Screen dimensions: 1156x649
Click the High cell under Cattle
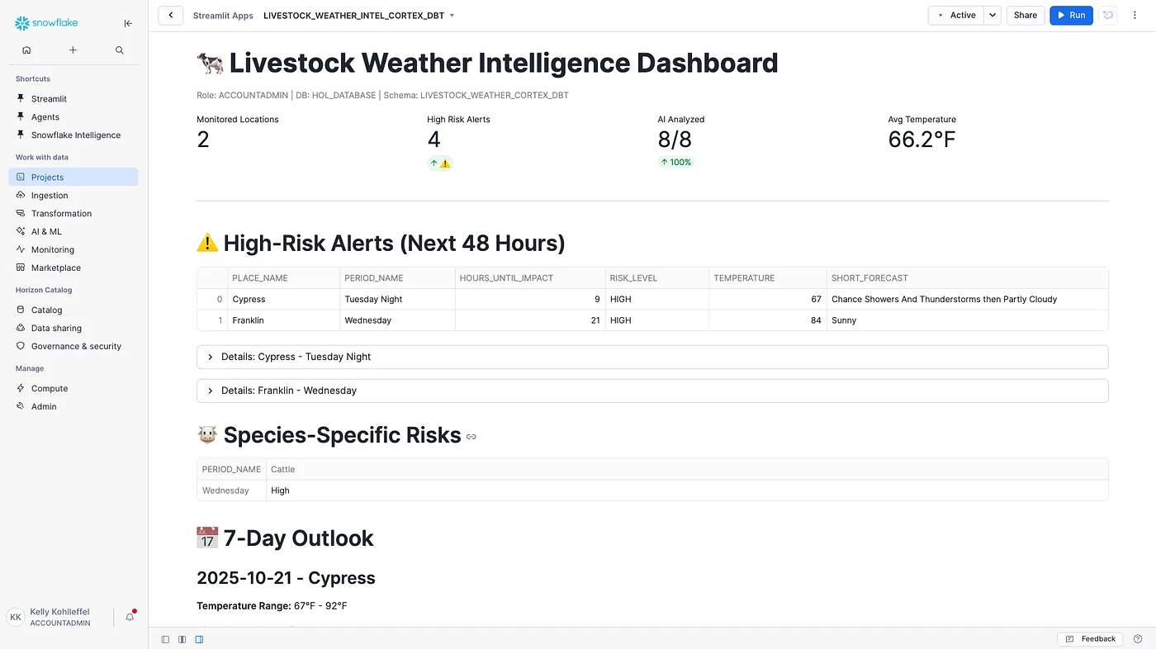(687, 490)
